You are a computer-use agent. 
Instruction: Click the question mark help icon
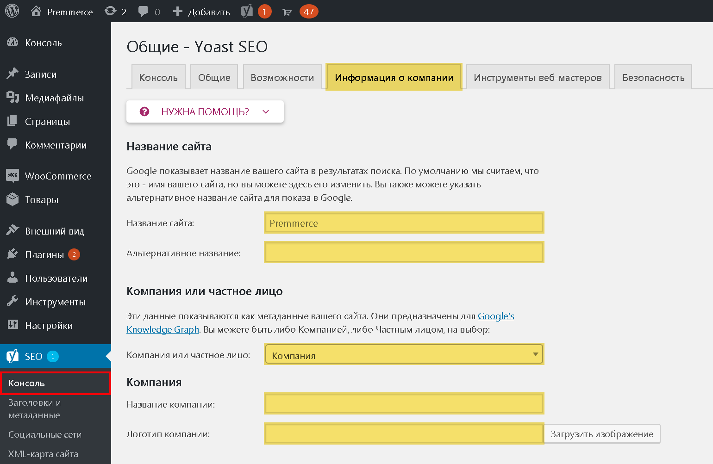[x=144, y=111]
